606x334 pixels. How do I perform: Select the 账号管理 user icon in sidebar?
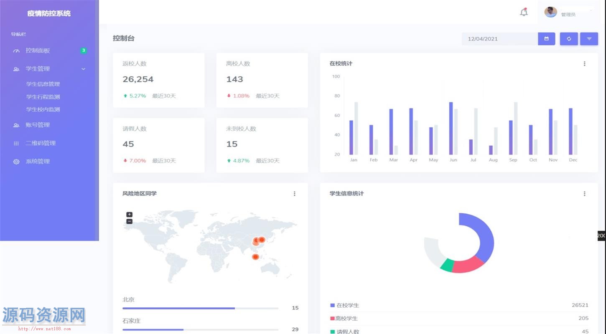pos(16,124)
